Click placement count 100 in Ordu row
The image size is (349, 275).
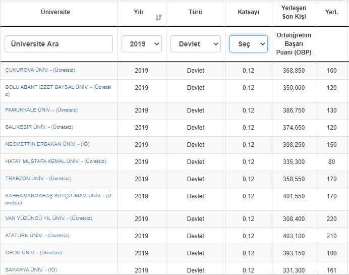pos(331,253)
